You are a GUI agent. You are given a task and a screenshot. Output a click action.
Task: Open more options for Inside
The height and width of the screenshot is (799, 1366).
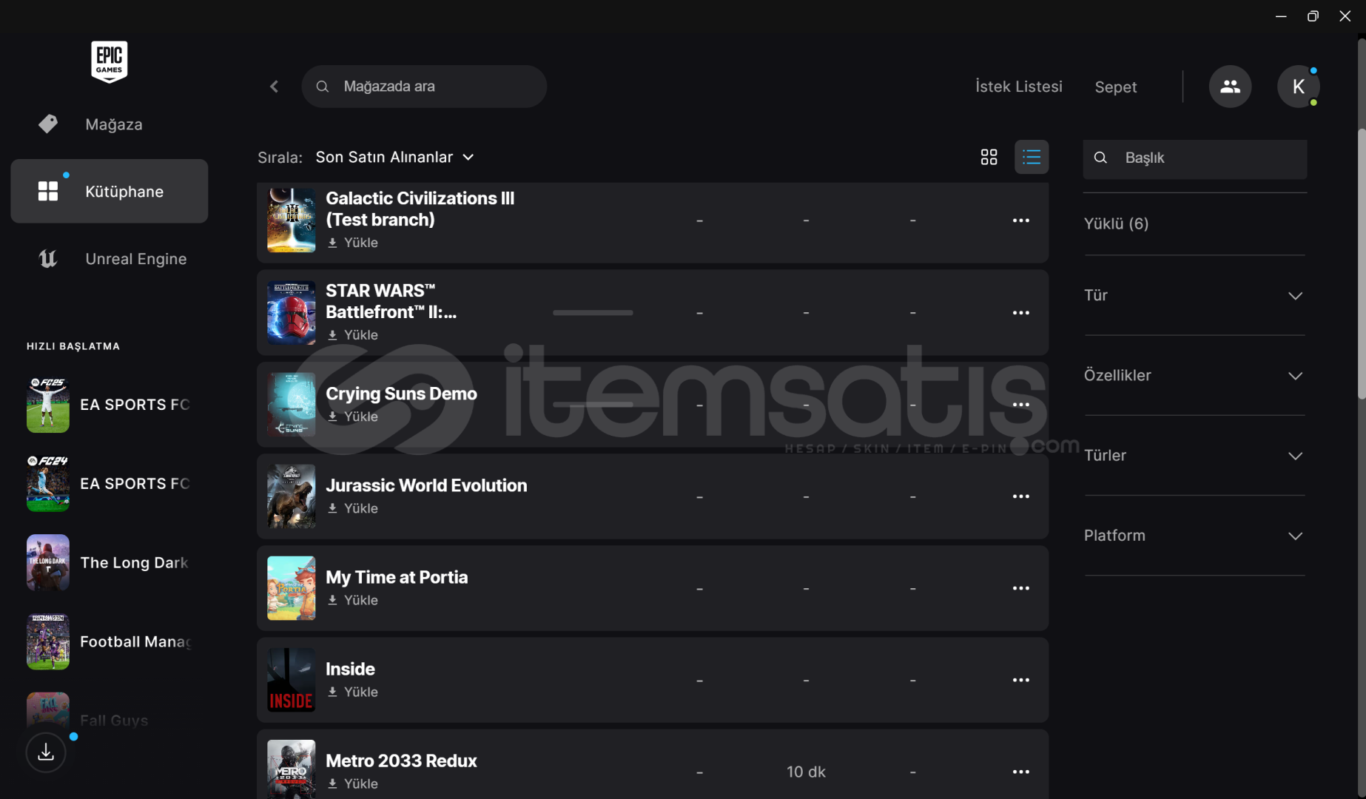click(x=1020, y=680)
